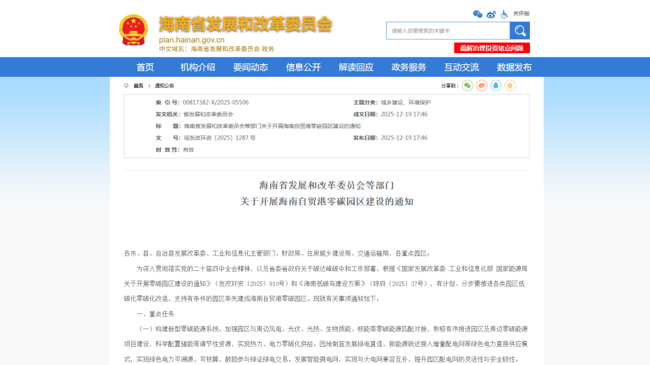
Task: Click the 关怀版 accessibility mode link
Action: (522, 14)
